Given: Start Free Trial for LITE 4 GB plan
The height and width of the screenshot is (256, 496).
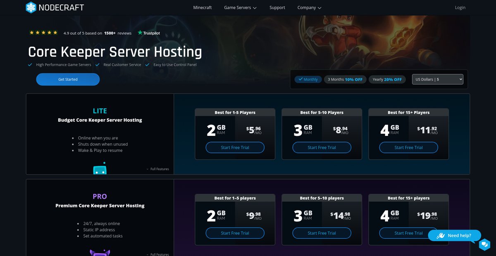Looking at the screenshot, I should tap(409, 147).
